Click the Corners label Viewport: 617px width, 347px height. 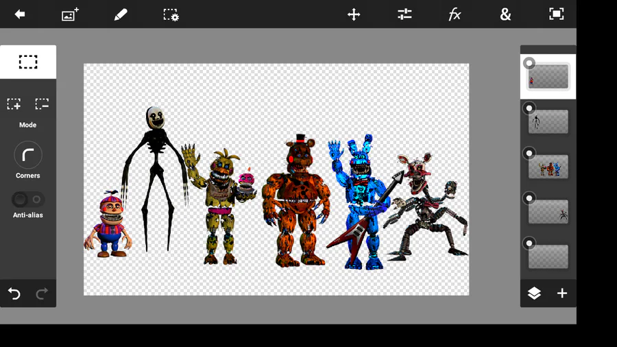(x=28, y=176)
